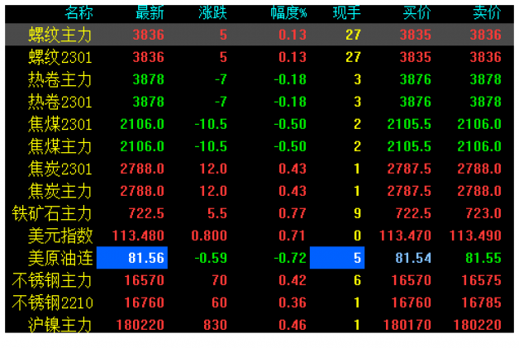Click the 涨跌 column header
Image resolution: width=519 pixels, height=348 pixels.
click(x=213, y=12)
